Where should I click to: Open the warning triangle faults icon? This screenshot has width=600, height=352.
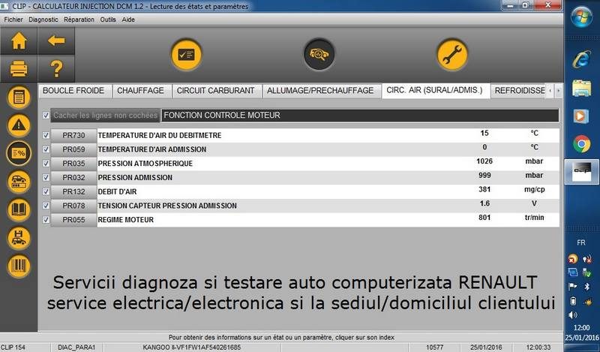pos(17,125)
